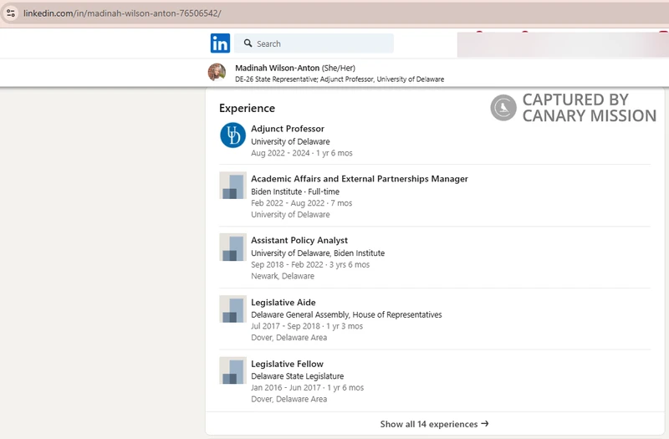
Task: Click 'Sep 2018 - Feb 2022 · 3 yrs 6 mos' dates
Action: click(x=310, y=264)
